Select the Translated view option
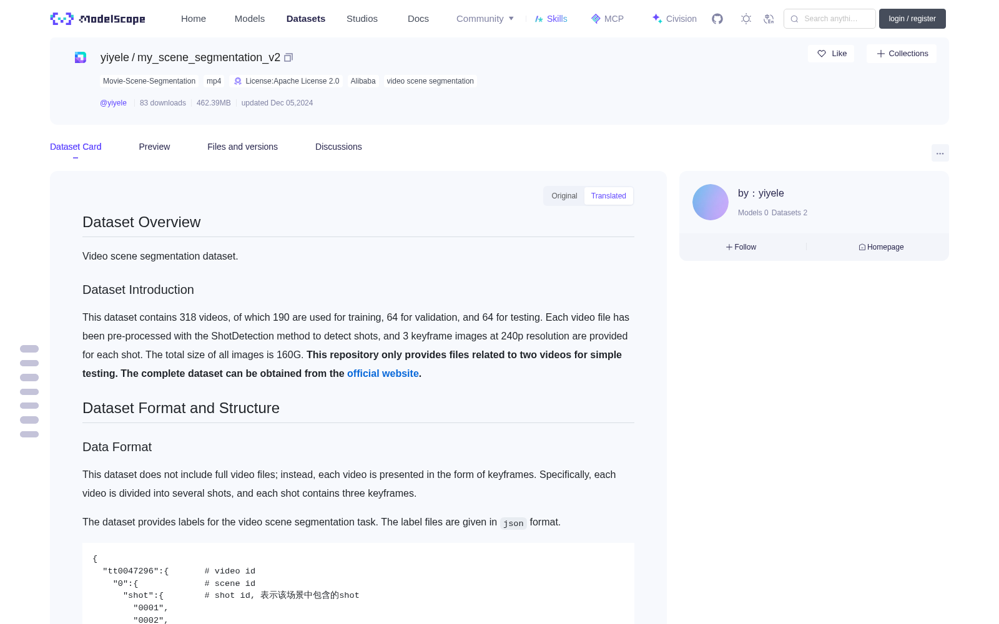The width and height of the screenshot is (999, 624). 609,196
